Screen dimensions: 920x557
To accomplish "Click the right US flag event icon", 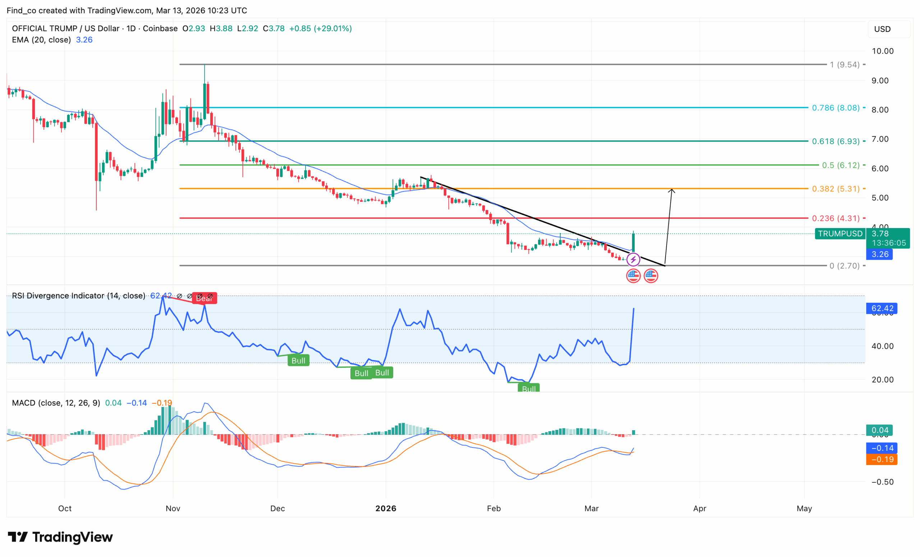I will tap(651, 276).
